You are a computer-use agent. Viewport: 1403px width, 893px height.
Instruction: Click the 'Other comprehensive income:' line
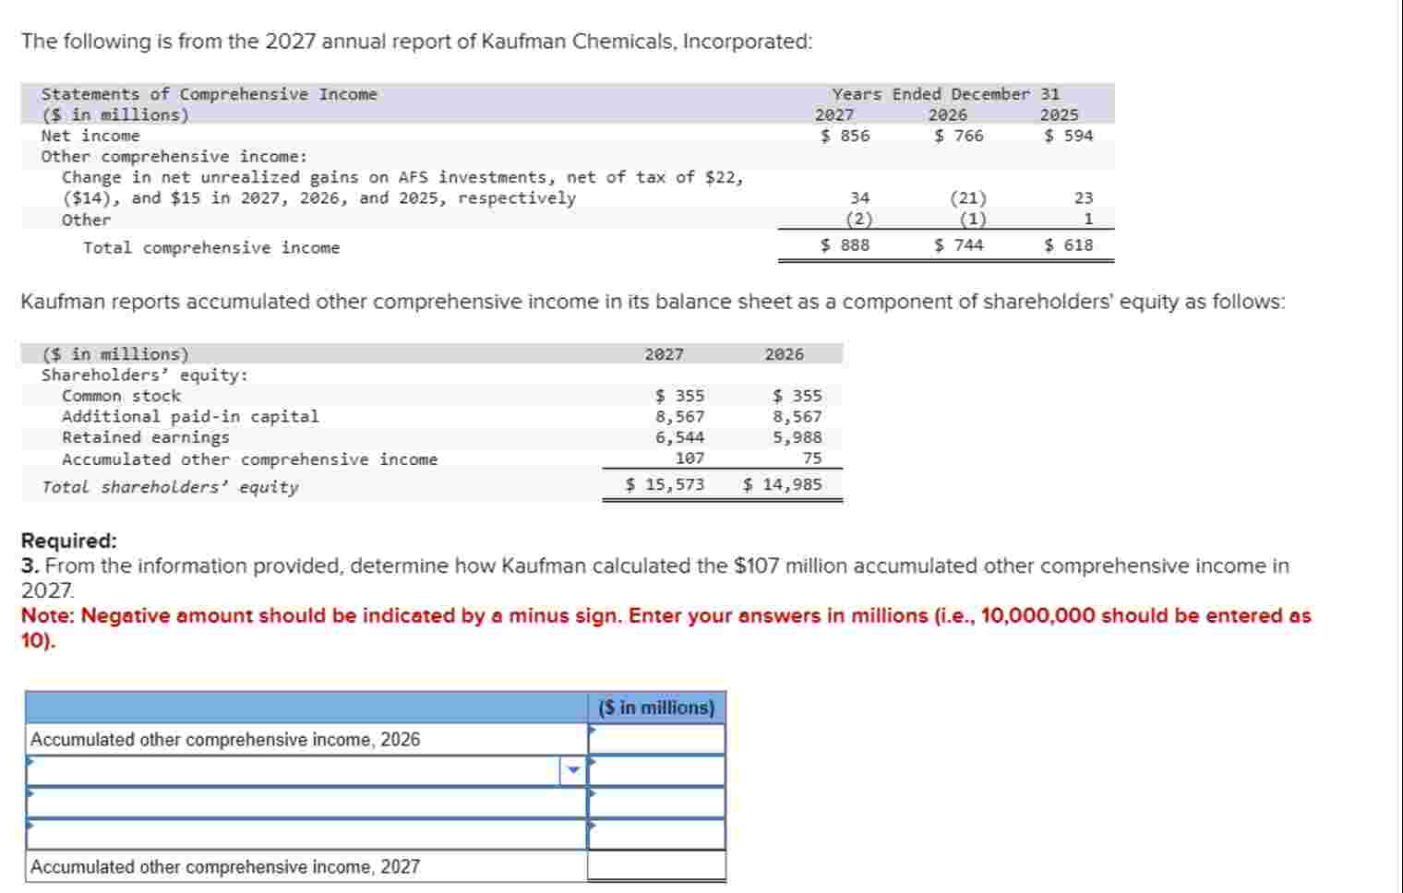point(174,157)
